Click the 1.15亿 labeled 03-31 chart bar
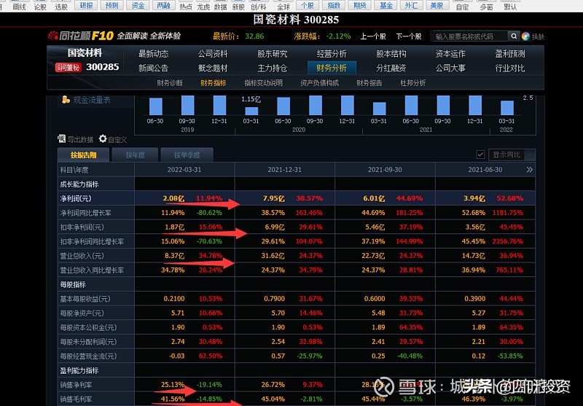 (x=251, y=111)
